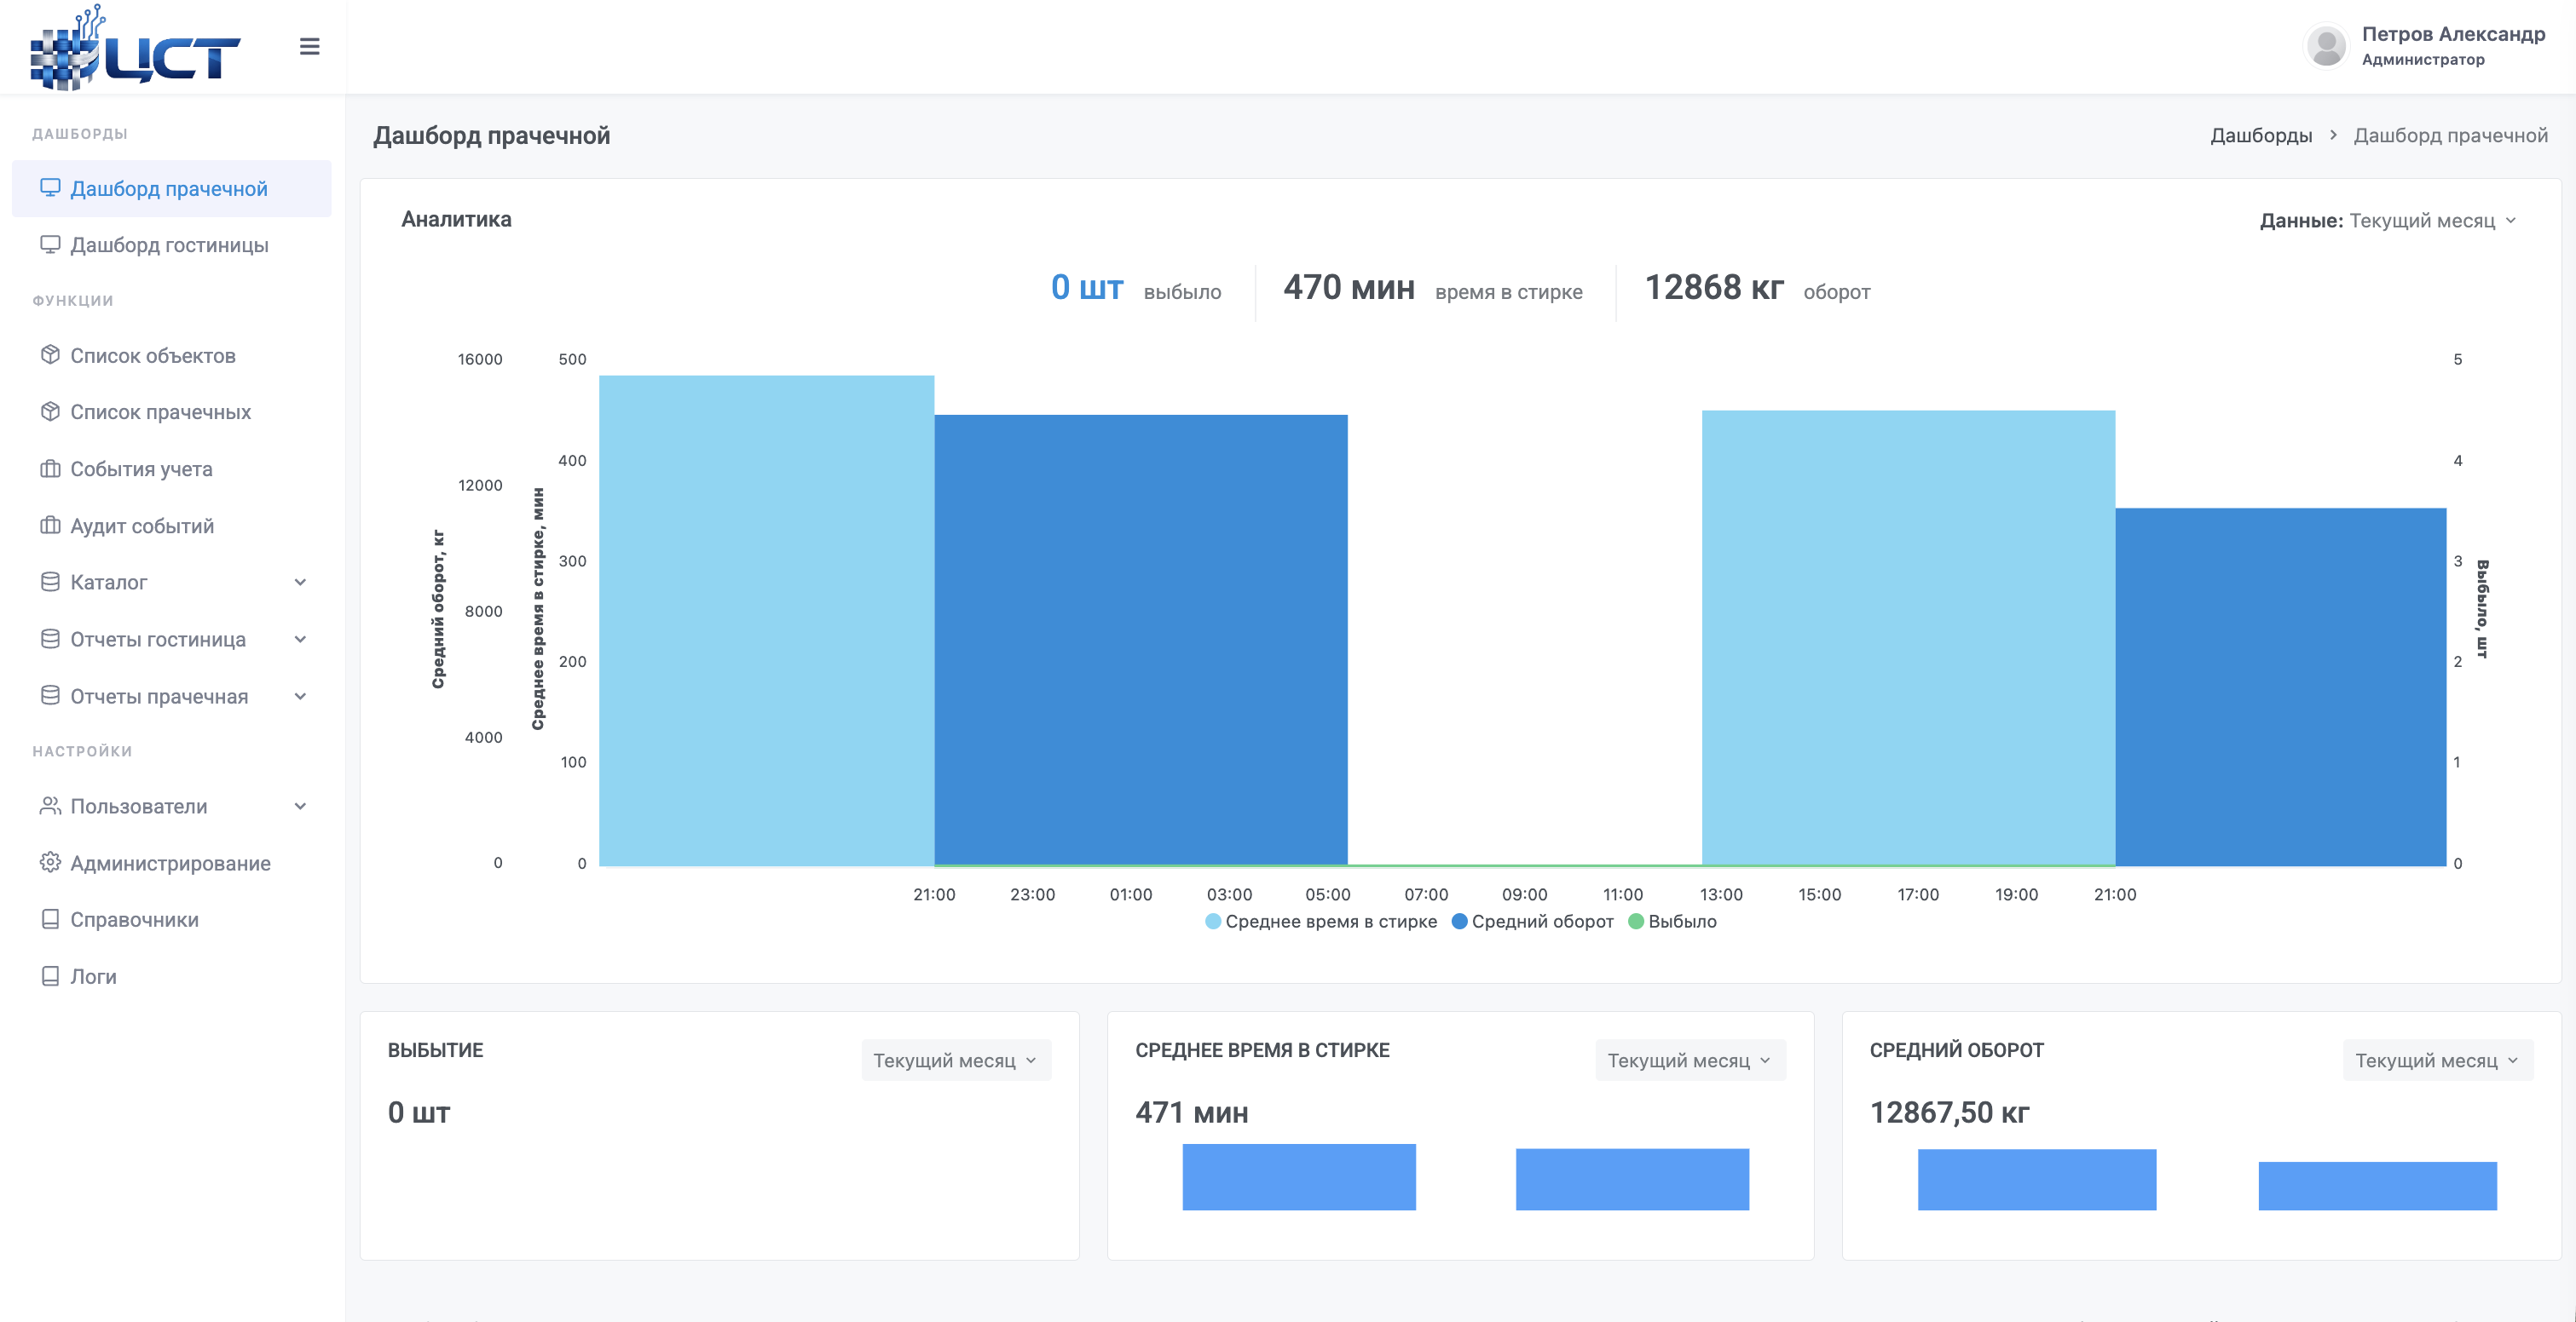The height and width of the screenshot is (1322, 2576).
Task: Click box icon beside Список объектов
Action: [50, 354]
